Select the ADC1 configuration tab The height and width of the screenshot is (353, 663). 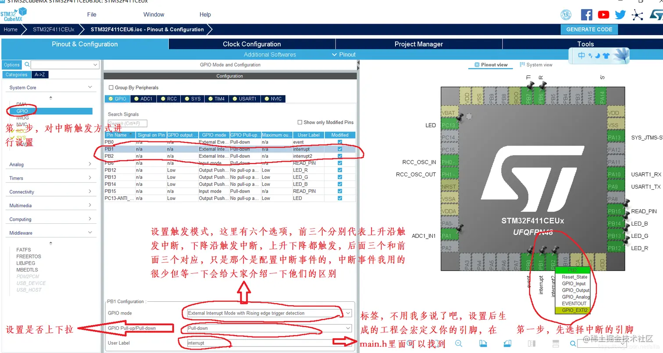point(143,99)
